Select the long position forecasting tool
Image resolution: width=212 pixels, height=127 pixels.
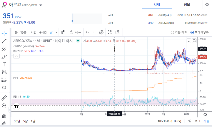point(4,80)
